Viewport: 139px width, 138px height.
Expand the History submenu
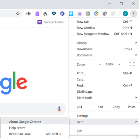coord(104,43)
